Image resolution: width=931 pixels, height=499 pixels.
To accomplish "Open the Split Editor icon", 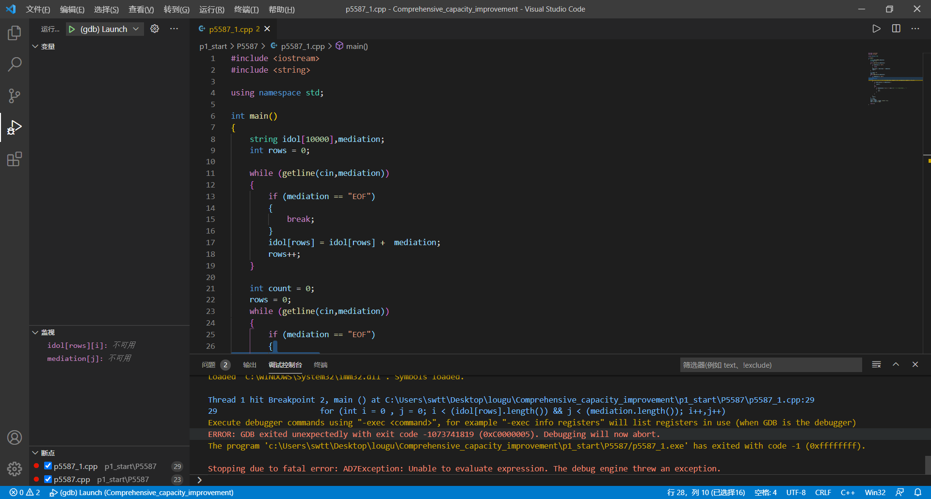I will coord(896,29).
